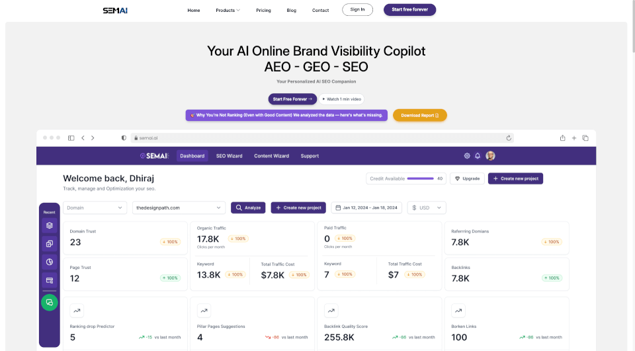Viewport: 635px width, 351px height.
Task: Click the notification bell icon
Action: [478, 156]
